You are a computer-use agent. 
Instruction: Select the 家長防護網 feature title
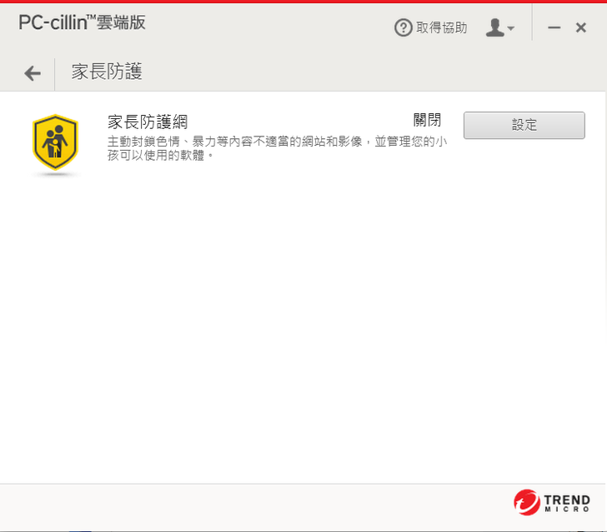[148, 122]
